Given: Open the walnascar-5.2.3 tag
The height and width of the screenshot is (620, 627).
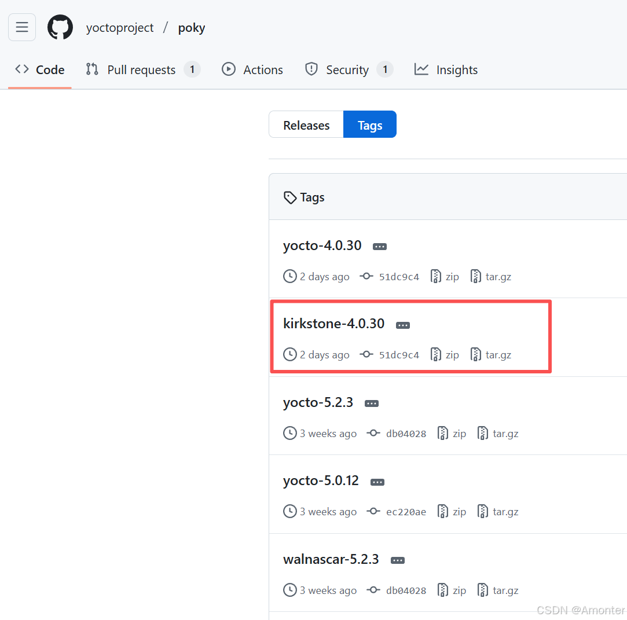Looking at the screenshot, I should point(331,559).
